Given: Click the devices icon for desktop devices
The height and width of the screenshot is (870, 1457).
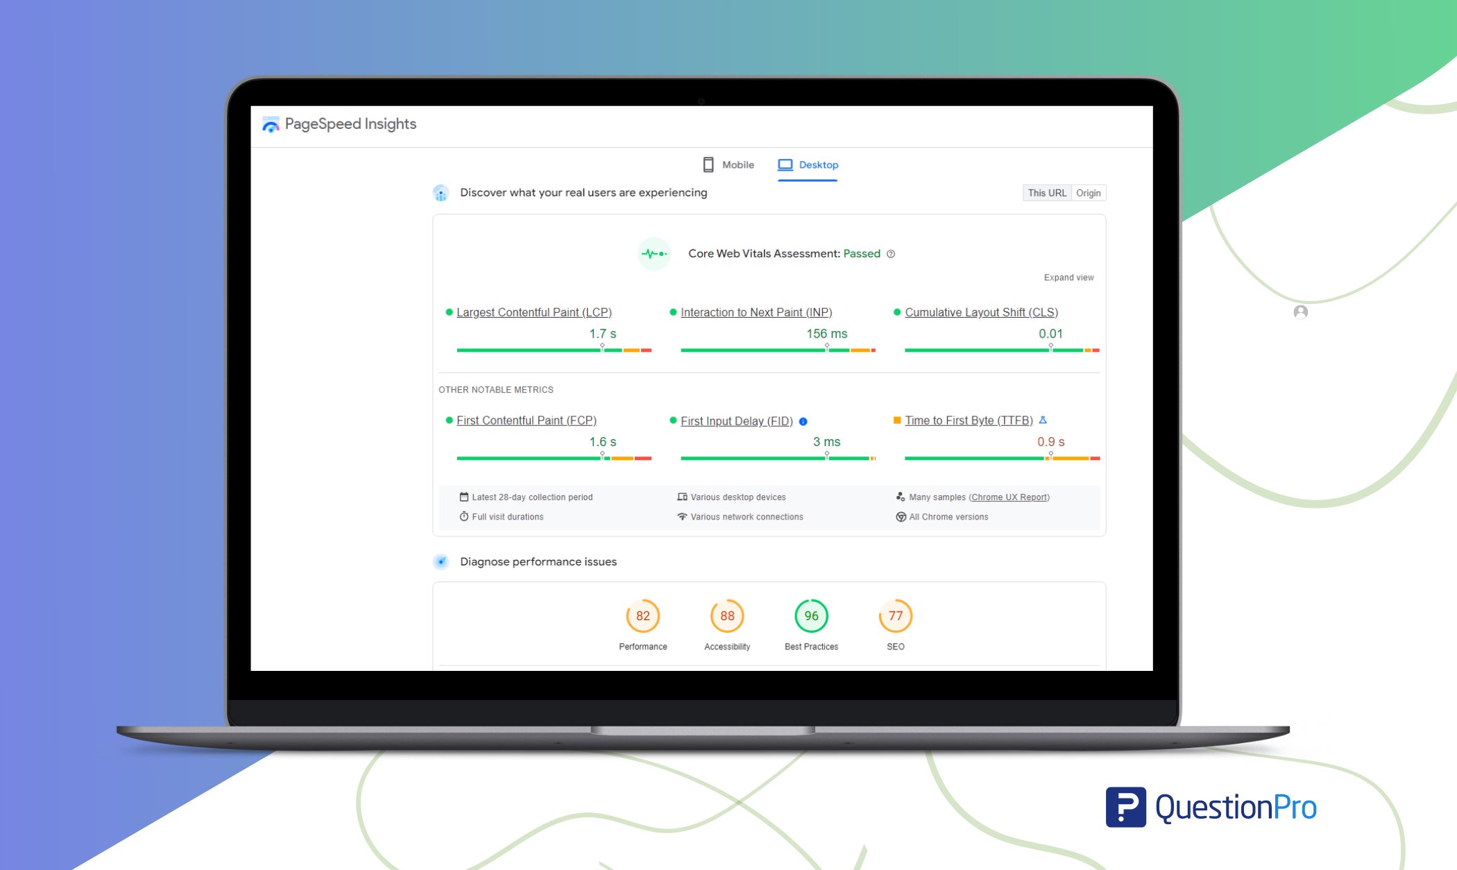Looking at the screenshot, I should coord(682,497).
